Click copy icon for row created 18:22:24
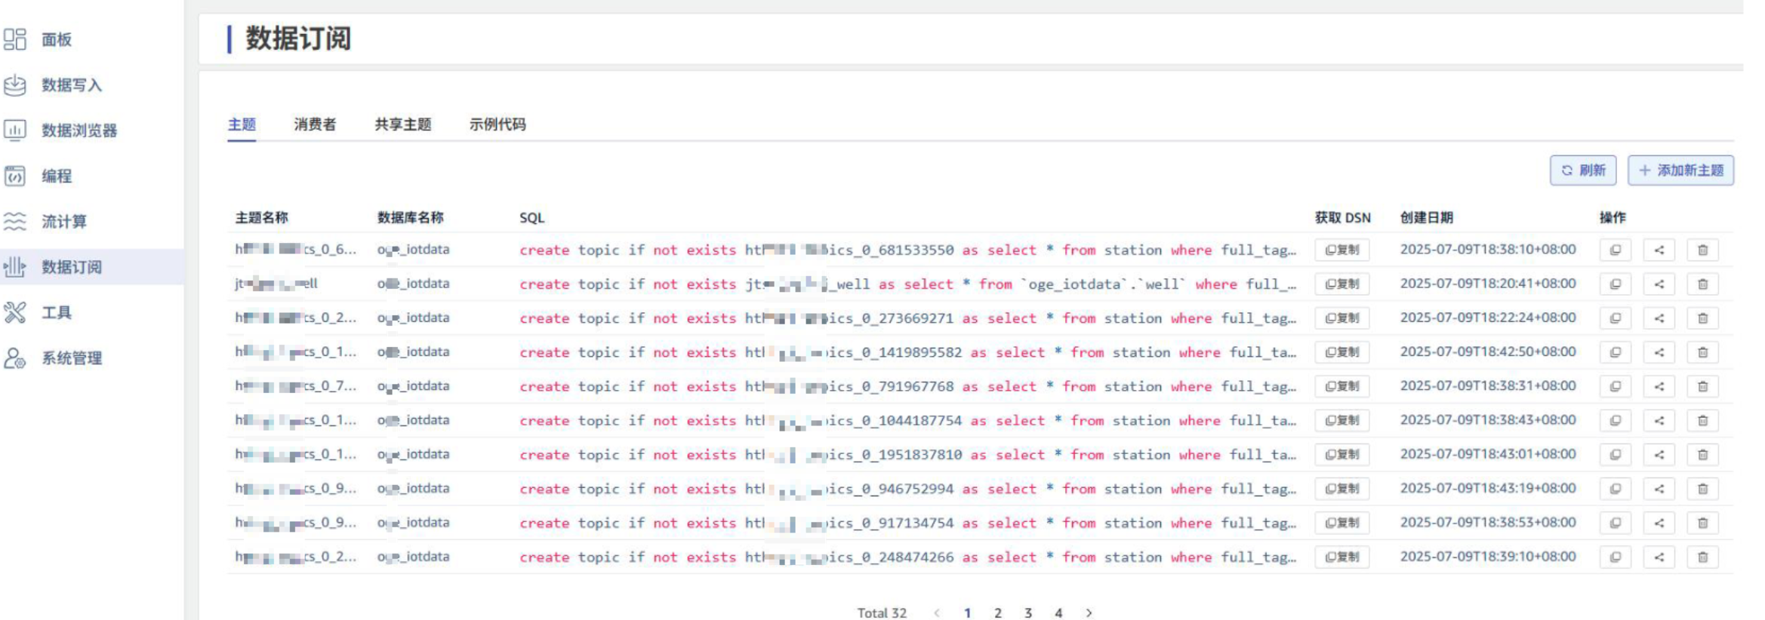This screenshot has width=1765, height=620. point(1616,318)
